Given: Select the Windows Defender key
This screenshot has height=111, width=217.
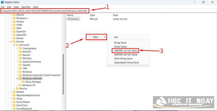Looking at the screenshot, I should click(32, 79).
